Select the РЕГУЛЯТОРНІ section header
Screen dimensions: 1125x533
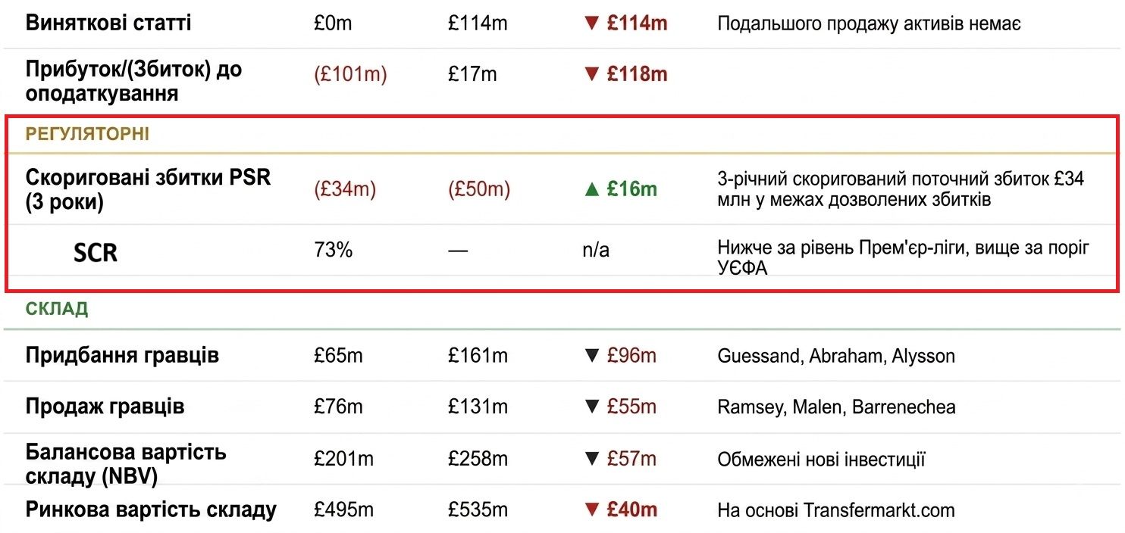87,134
